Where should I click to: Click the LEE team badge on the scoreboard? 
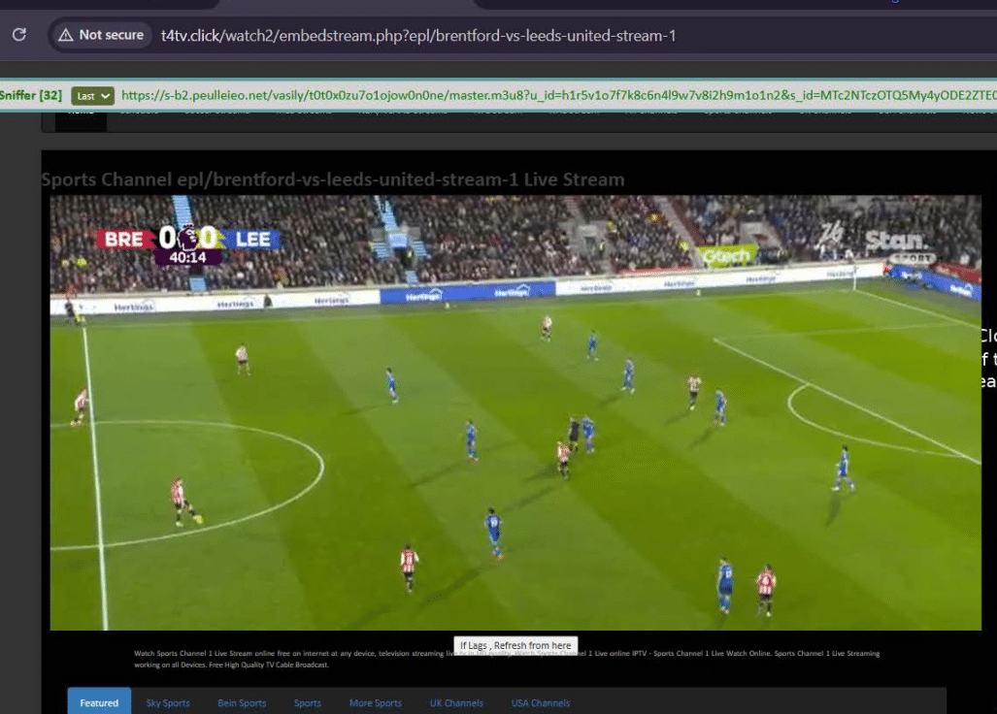click(x=250, y=239)
